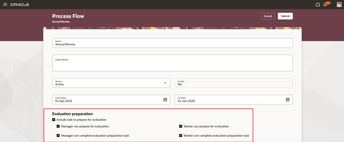Image resolution: width=344 pixels, height=142 pixels.
Task: Click the Process Flow page title
Action: 68,16
